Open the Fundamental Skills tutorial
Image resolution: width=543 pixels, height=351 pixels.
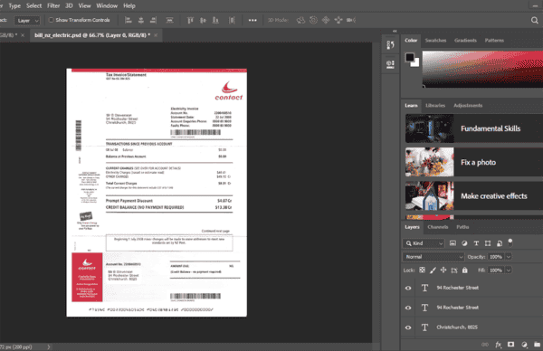(x=474, y=128)
